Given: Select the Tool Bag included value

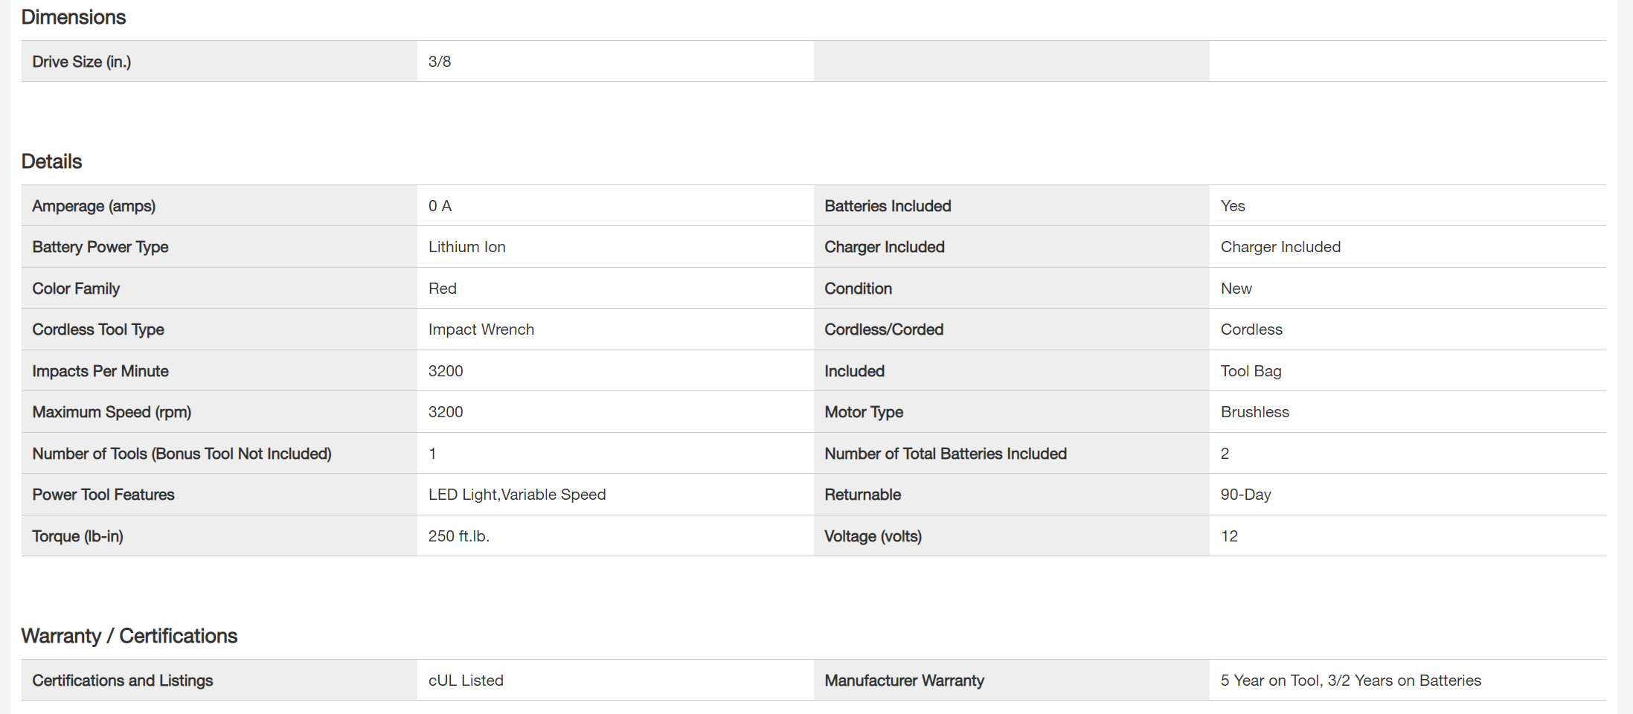Looking at the screenshot, I should 1251,371.
